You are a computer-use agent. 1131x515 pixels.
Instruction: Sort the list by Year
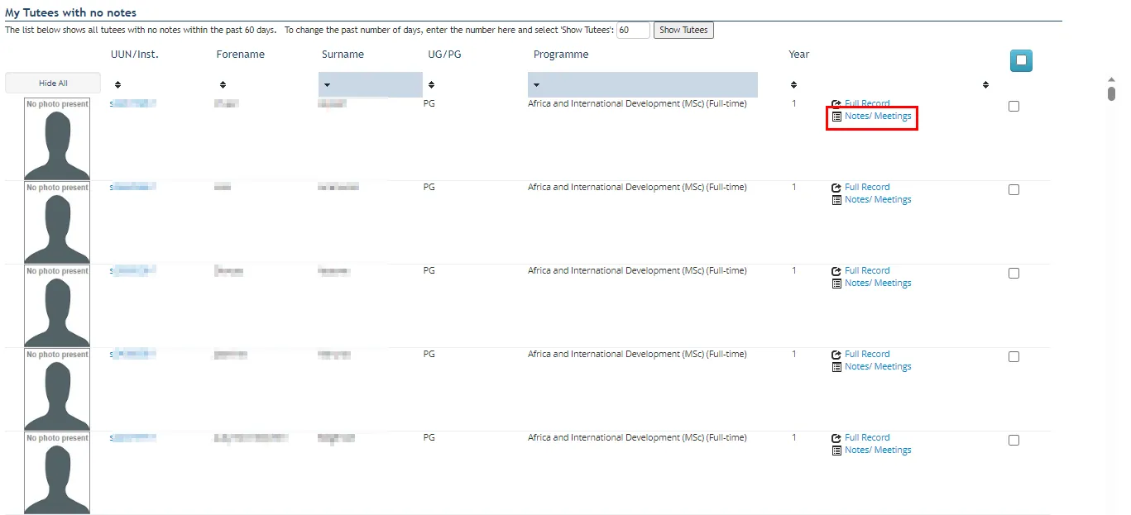pos(793,84)
